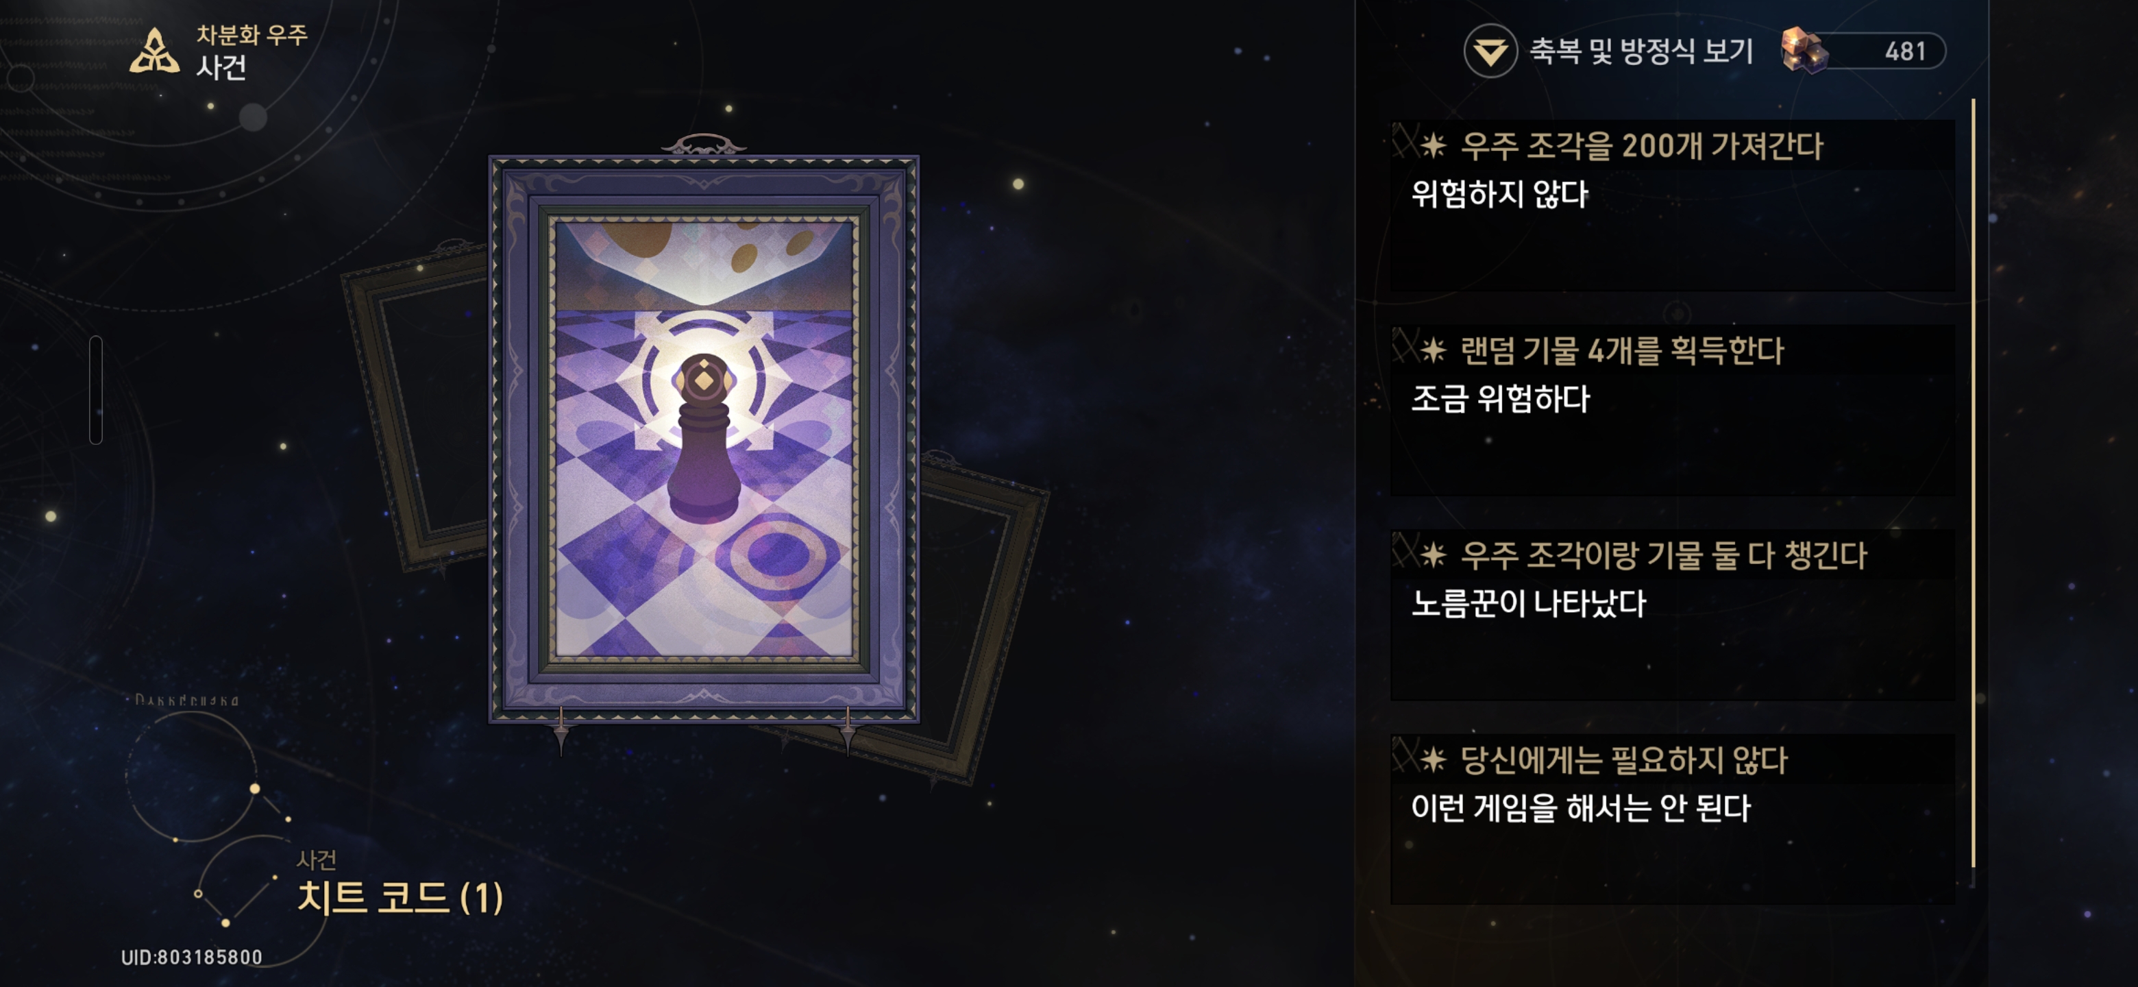Click the 차분화 우주 emblem icon
The image size is (2138, 987).
click(x=154, y=51)
